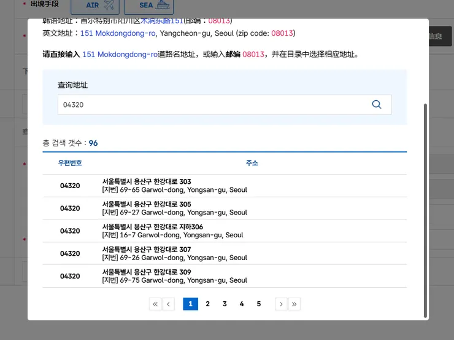Go to previous results page arrow

tap(169, 304)
